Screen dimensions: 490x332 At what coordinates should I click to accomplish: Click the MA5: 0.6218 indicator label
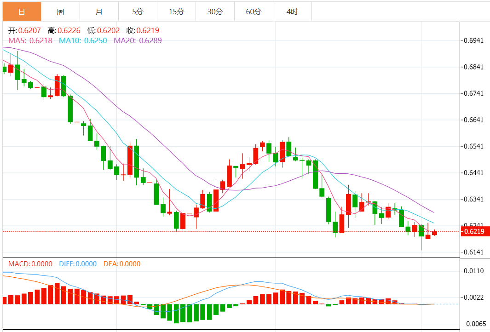[30, 40]
